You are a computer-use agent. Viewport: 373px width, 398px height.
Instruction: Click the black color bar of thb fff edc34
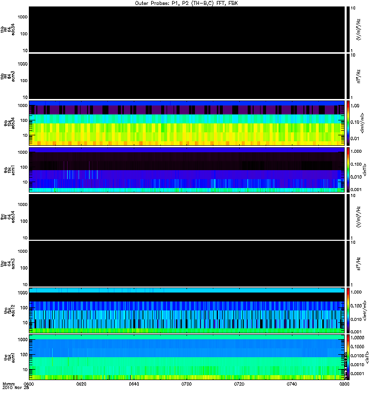[348, 29]
